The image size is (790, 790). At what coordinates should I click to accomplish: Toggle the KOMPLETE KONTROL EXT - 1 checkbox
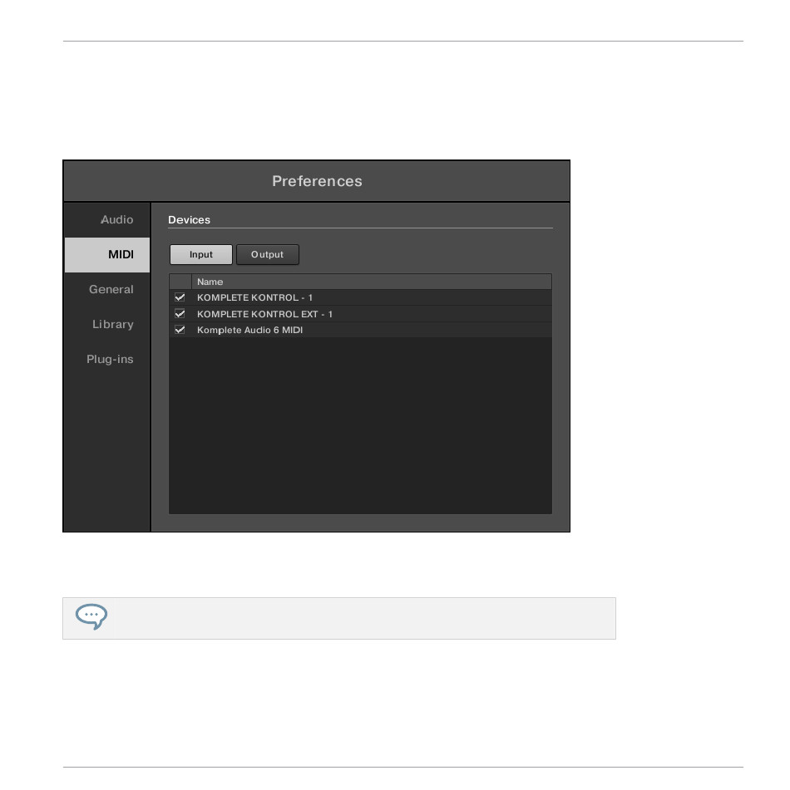click(180, 314)
